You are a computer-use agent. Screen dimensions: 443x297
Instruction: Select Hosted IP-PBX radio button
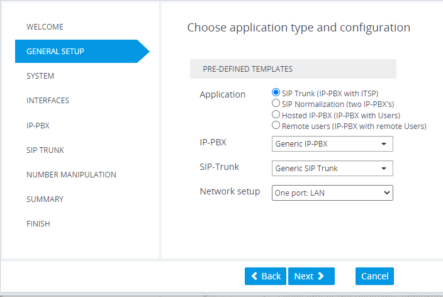[276, 115]
